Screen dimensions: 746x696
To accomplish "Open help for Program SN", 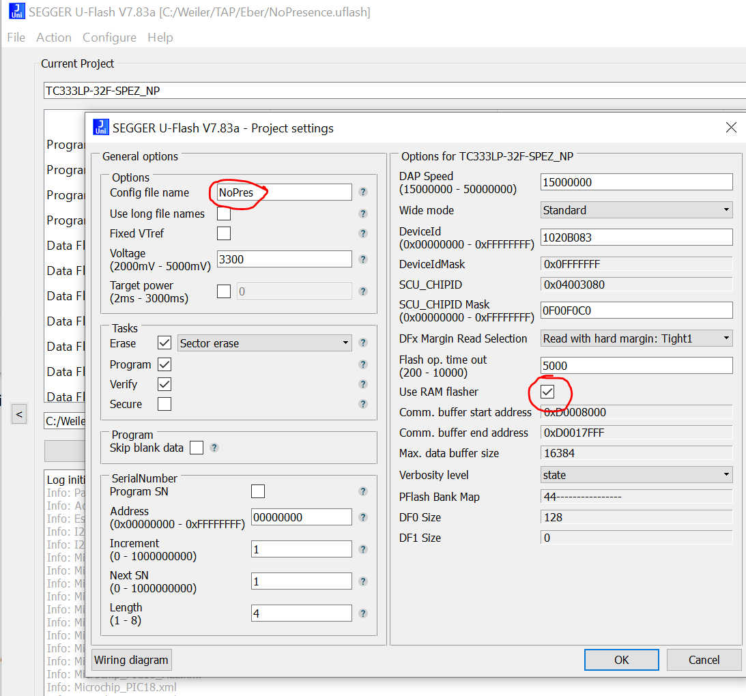I will coord(363,491).
